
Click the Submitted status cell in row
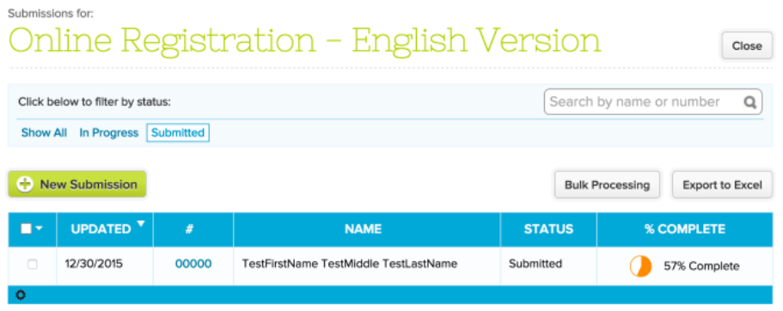pos(535,264)
